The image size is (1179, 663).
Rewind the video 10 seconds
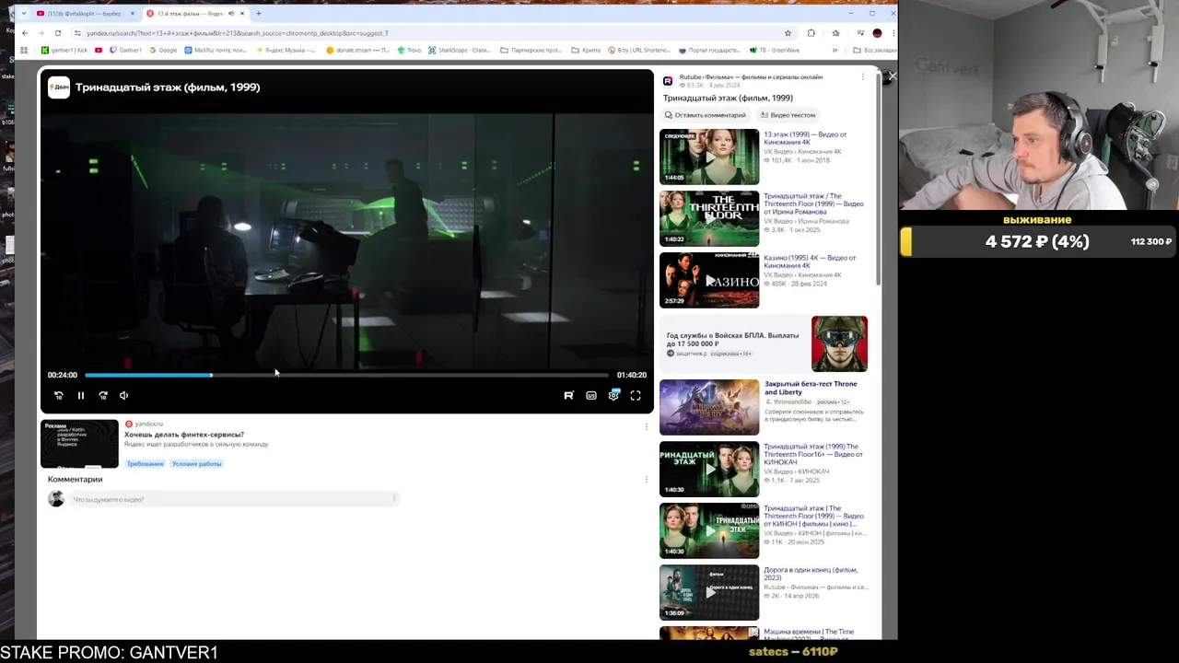58,395
